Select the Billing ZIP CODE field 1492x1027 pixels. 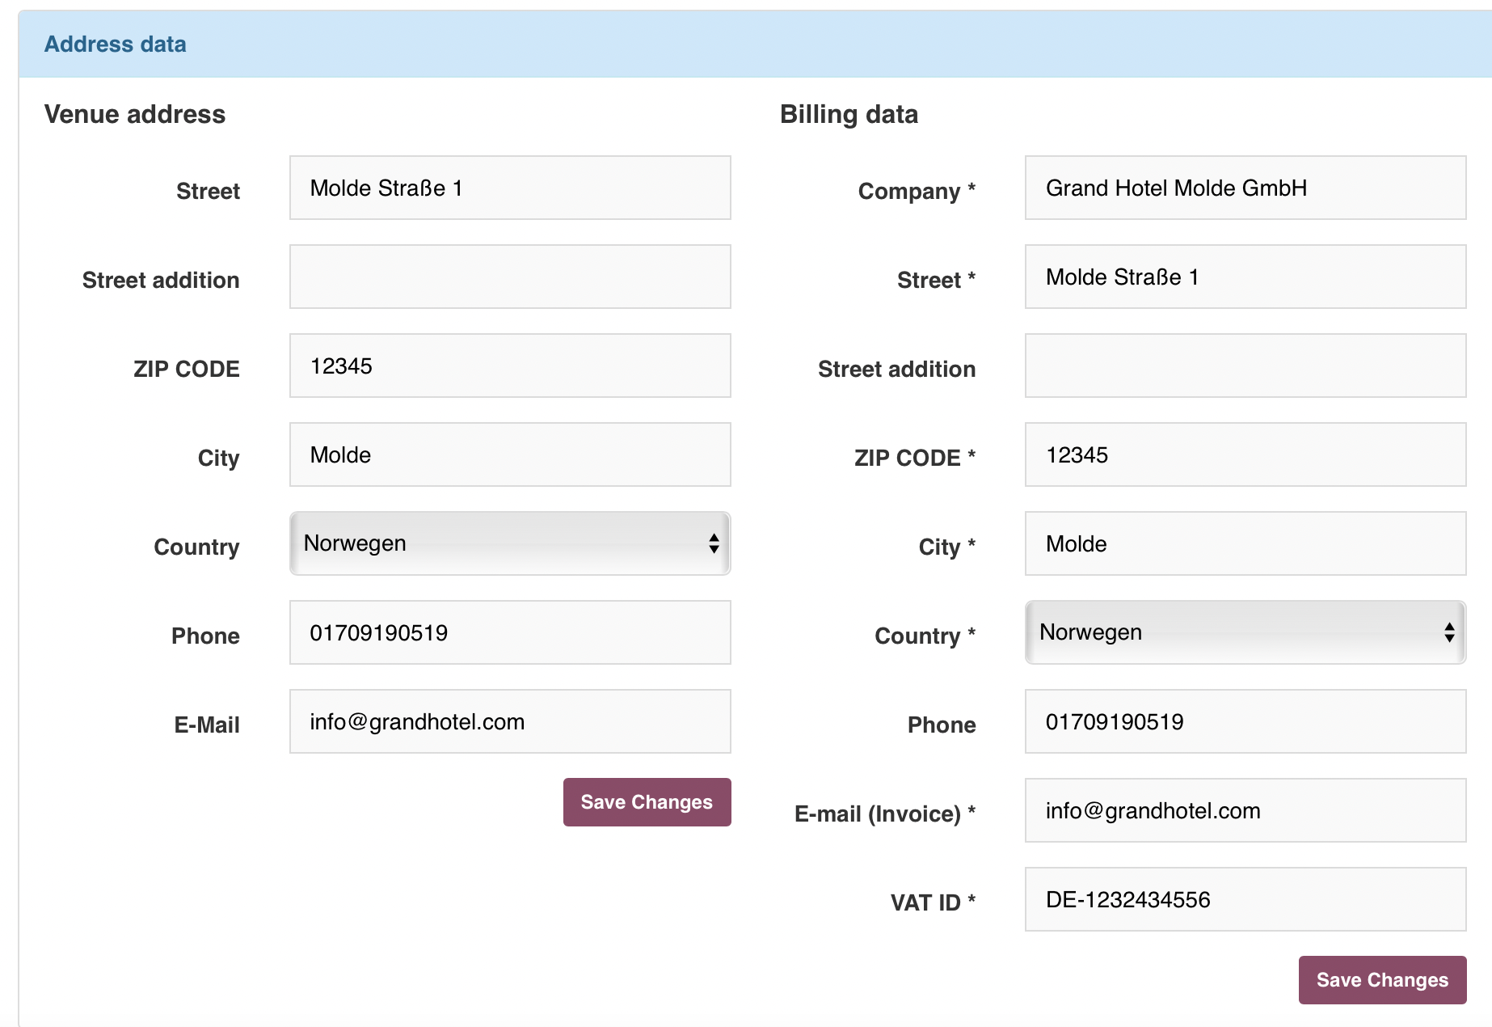1245,454
